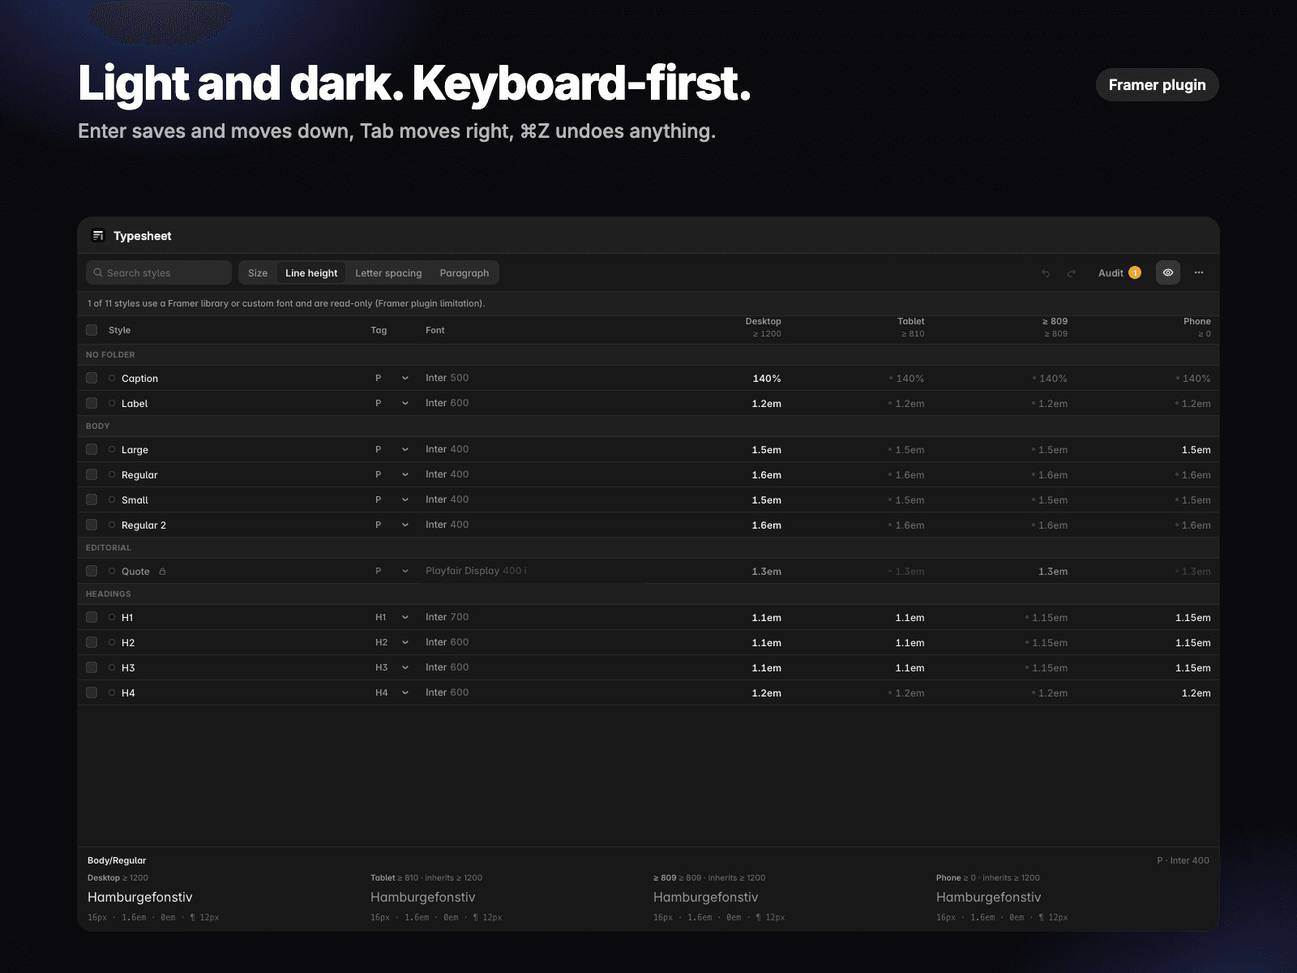
Task: Select the Line height tab
Action: pyautogui.click(x=311, y=272)
